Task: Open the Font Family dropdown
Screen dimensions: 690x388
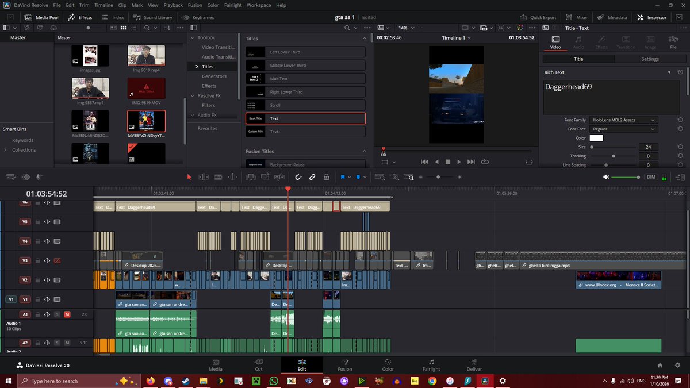Action: 624,120
